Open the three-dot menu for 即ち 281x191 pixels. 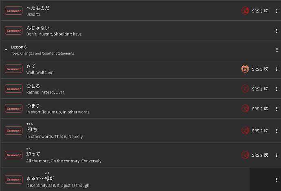coord(277,131)
